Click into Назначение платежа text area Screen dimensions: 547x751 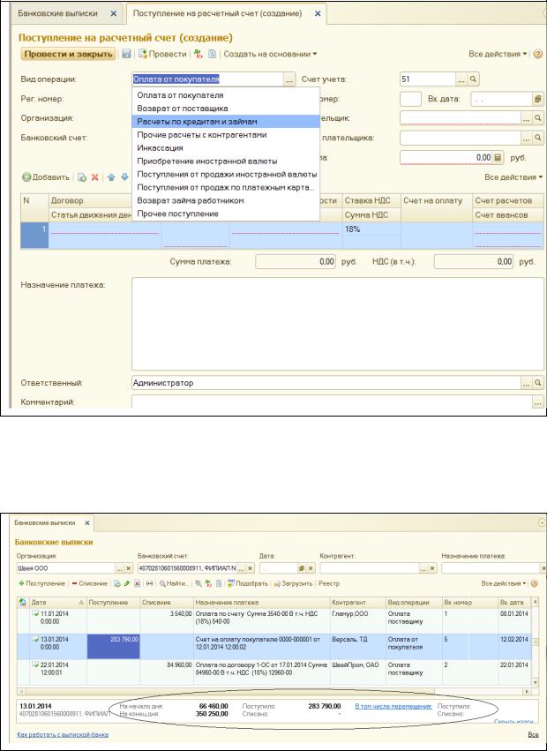pos(338,324)
